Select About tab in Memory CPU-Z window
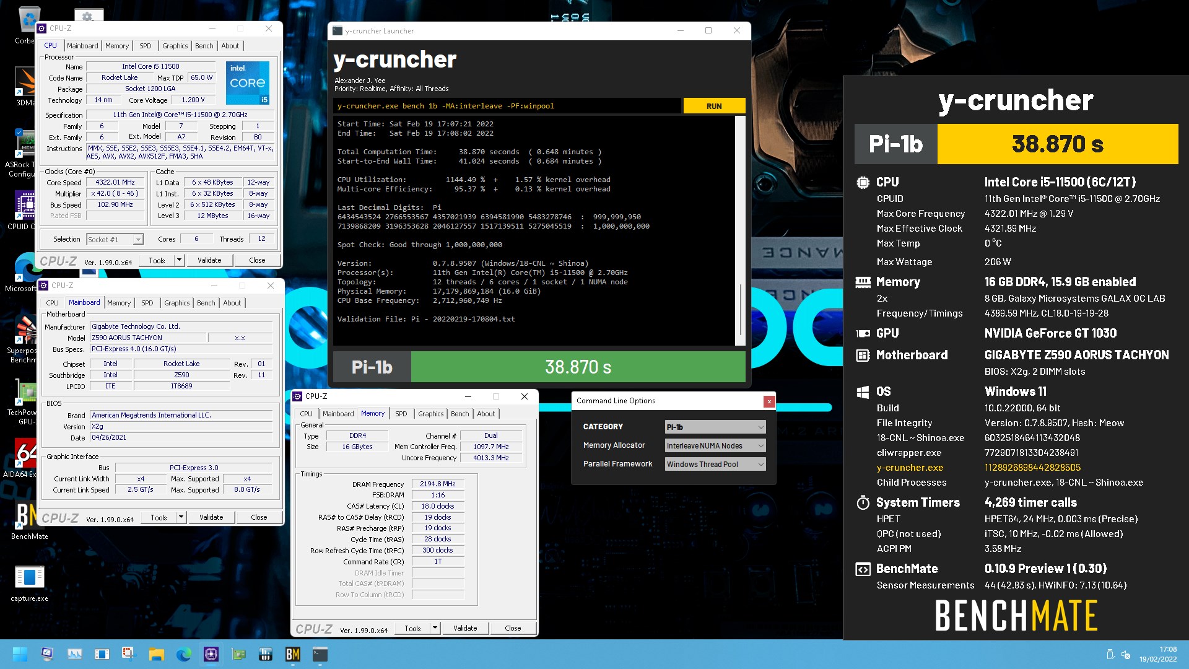This screenshot has height=669, width=1189. pyautogui.click(x=486, y=414)
